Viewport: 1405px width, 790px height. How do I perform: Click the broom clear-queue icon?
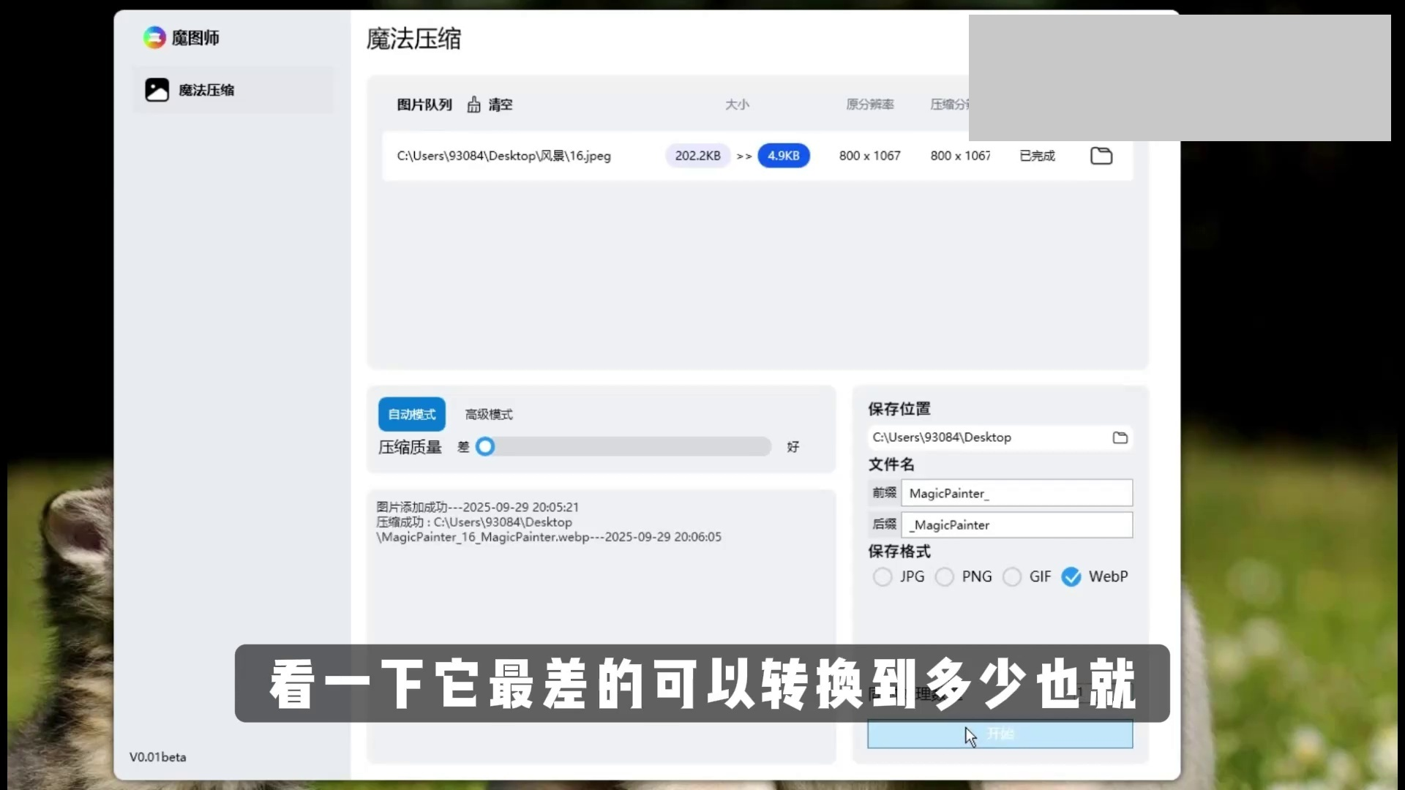tap(474, 105)
